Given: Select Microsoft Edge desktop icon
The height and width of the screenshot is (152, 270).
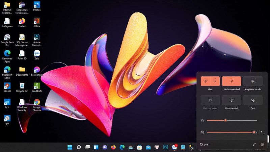Looking at the screenshot, I should click(x=7, y=73).
